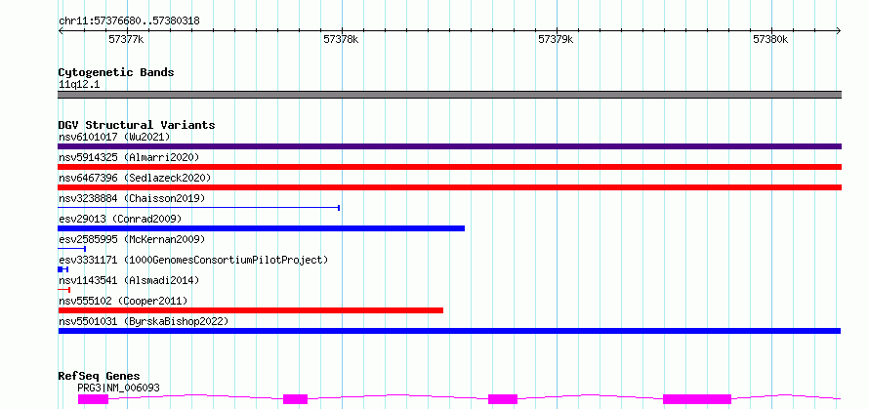869x409 pixels.
Task: Select the nsv5501031 (ByrskaBishop2022) blue bar
Action: point(449,331)
